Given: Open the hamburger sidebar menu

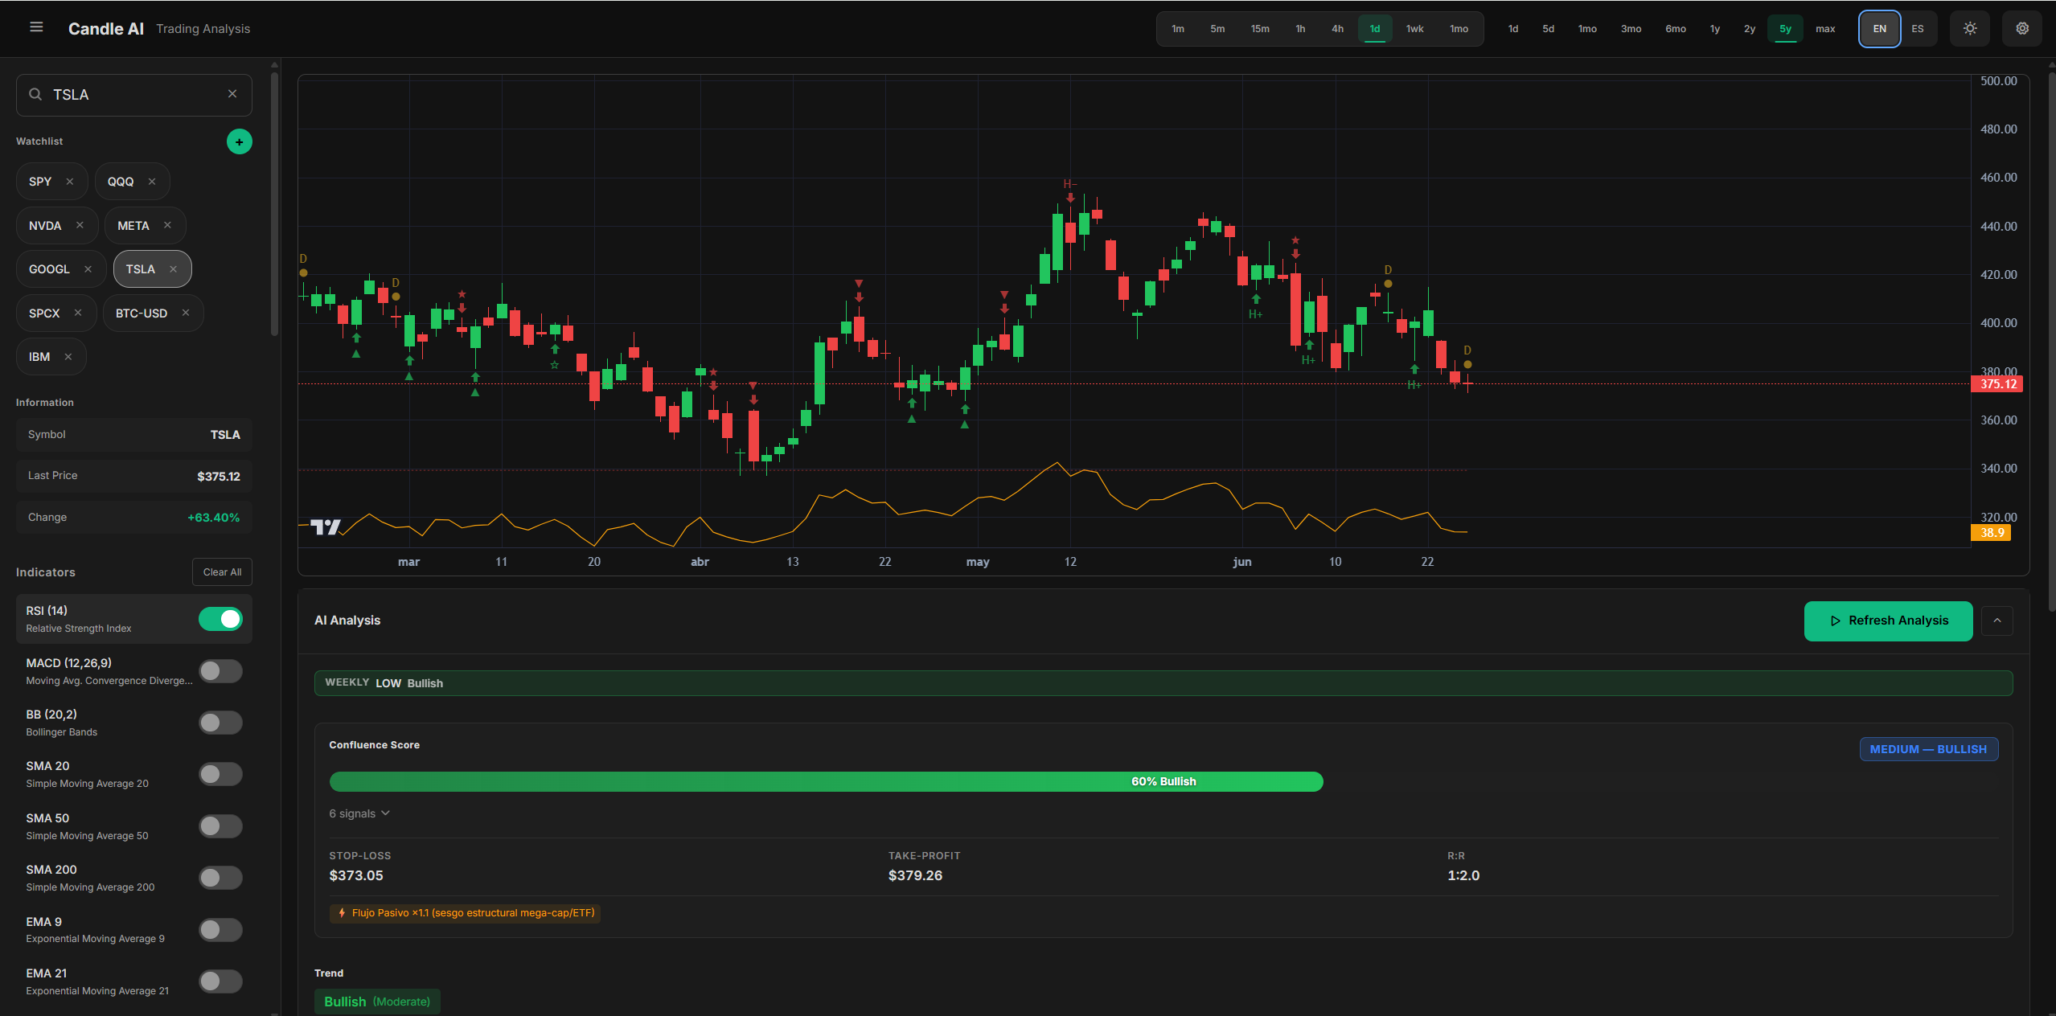Looking at the screenshot, I should pyautogui.click(x=36, y=27).
